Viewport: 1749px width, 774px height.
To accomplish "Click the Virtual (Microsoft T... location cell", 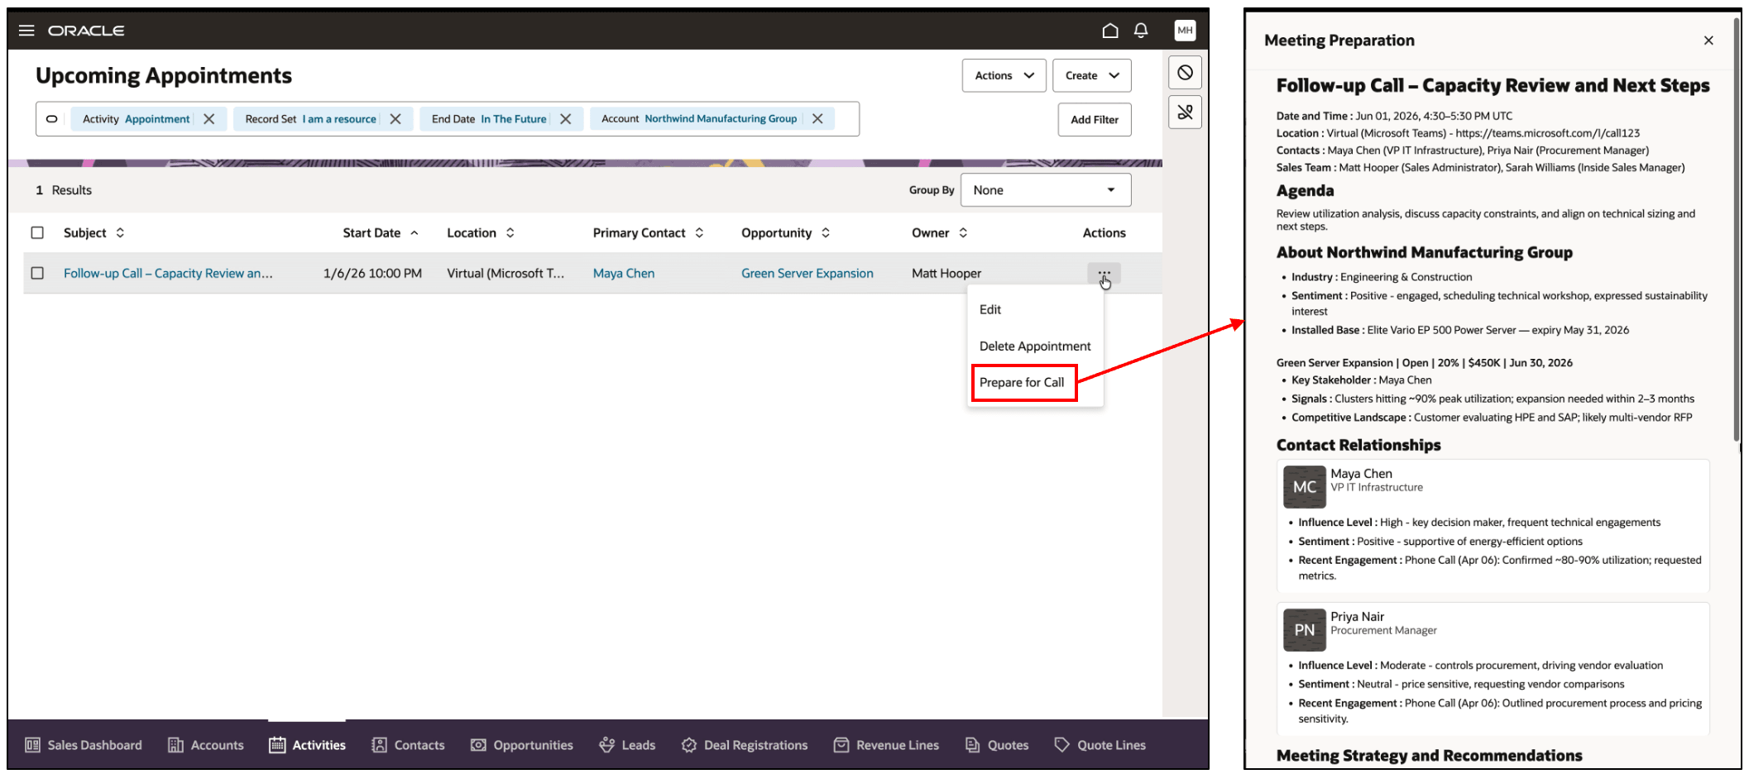I will (x=506, y=273).
